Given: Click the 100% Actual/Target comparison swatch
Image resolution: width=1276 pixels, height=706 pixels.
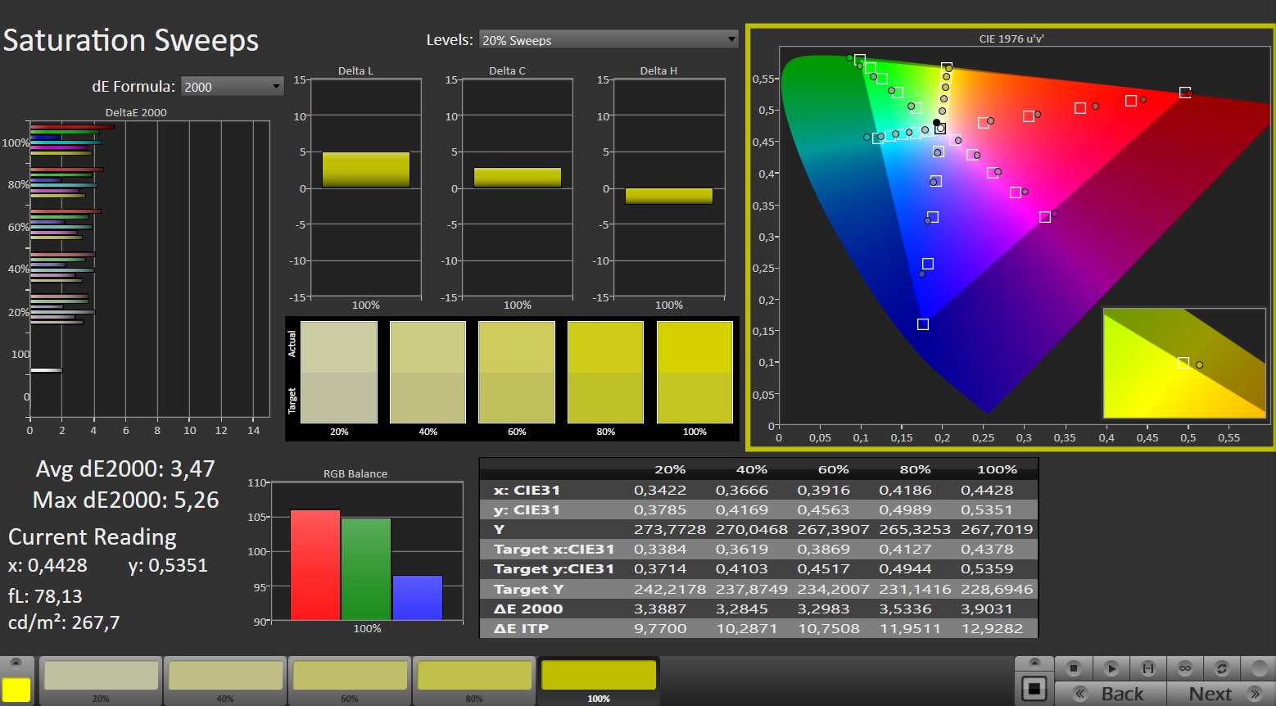Looking at the screenshot, I should (695, 372).
